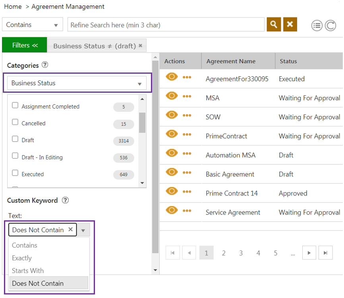The width and height of the screenshot is (344, 298).
Task: Click the help icon beside Categories
Action: pos(45,65)
